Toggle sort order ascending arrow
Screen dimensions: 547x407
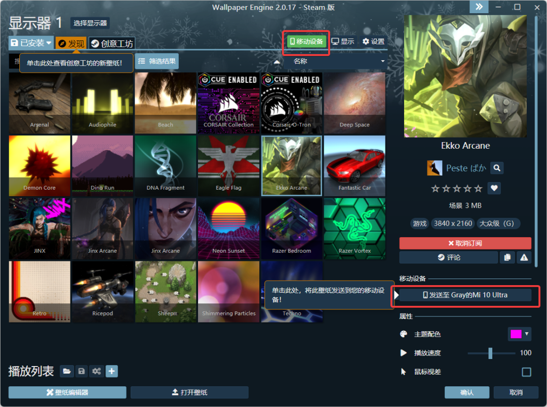click(277, 62)
